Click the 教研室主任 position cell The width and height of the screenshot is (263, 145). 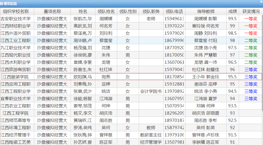tap(151, 135)
